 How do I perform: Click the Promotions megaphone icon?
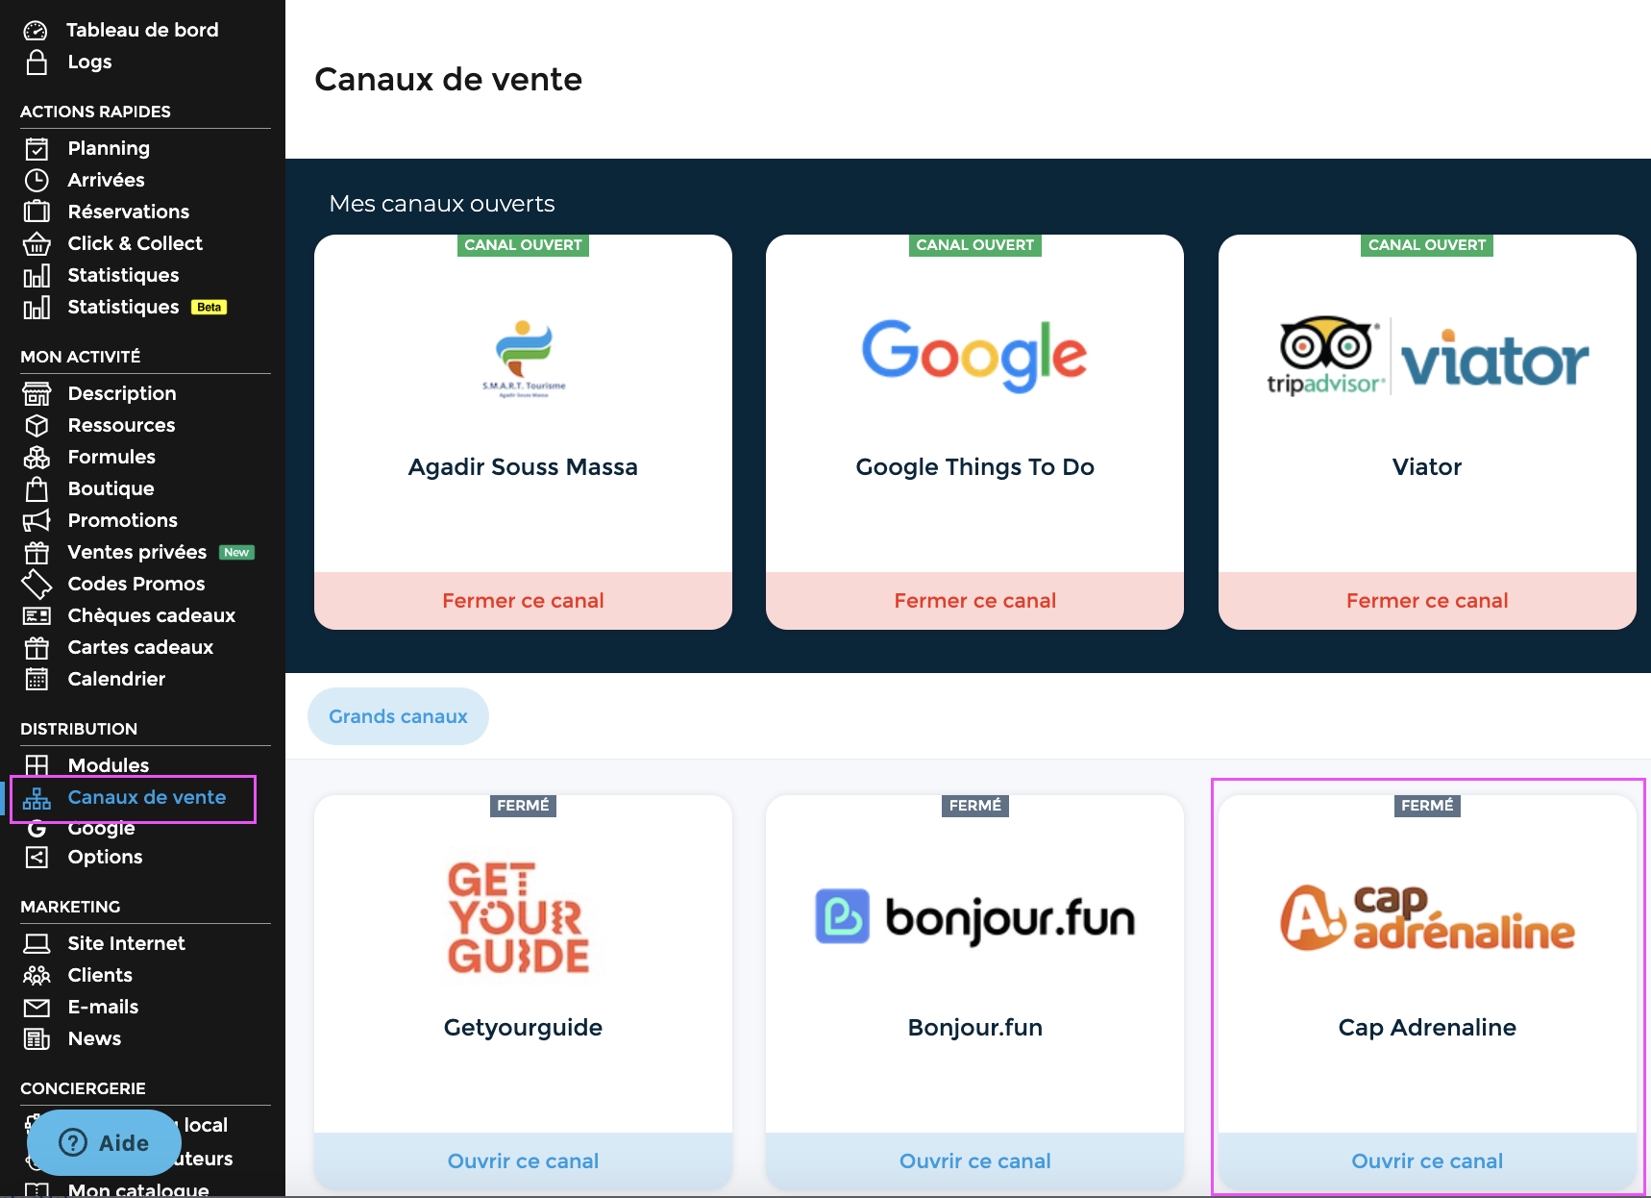tap(37, 521)
